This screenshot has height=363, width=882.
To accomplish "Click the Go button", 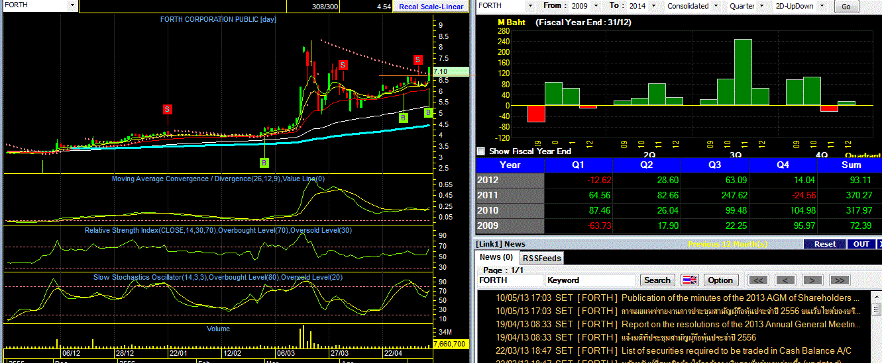I will 846,7.
